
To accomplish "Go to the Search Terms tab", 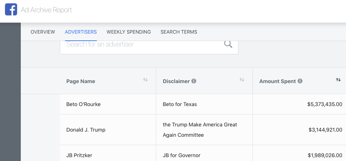I will point(179,32).
